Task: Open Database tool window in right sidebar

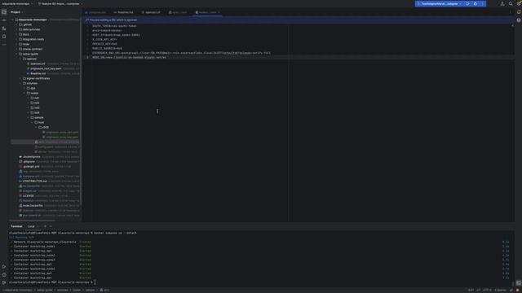Action: coord(519,20)
